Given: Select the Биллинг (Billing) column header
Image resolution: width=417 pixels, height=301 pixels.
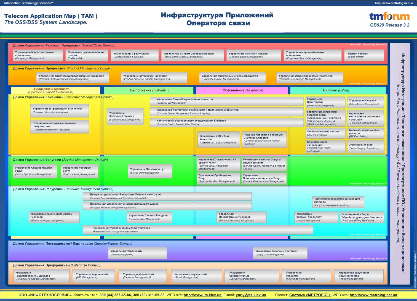Looking at the screenshot, I should 338,90.
